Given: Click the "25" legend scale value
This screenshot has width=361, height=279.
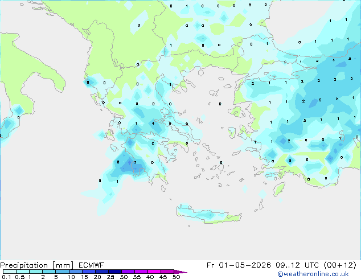Looking at the screenshot, I should point(110,277).
